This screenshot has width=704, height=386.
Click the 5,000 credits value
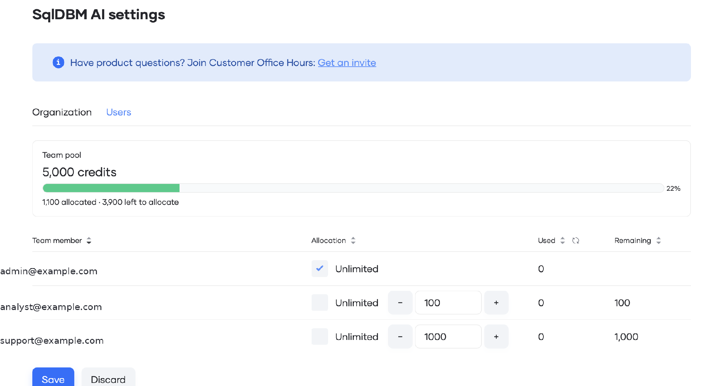click(79, 172)
